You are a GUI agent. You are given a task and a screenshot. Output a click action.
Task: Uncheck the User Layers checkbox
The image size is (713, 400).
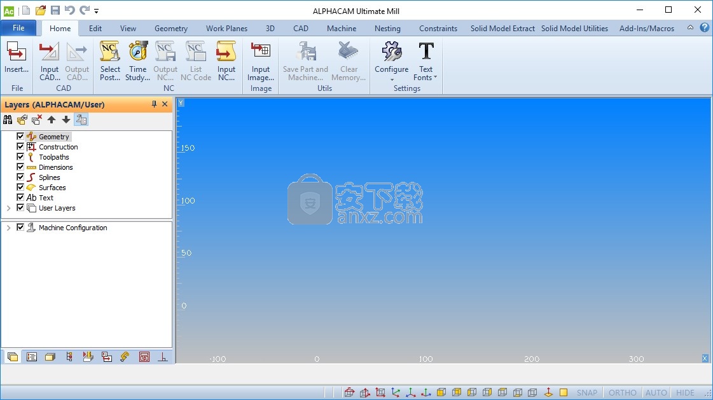point(20,207)
